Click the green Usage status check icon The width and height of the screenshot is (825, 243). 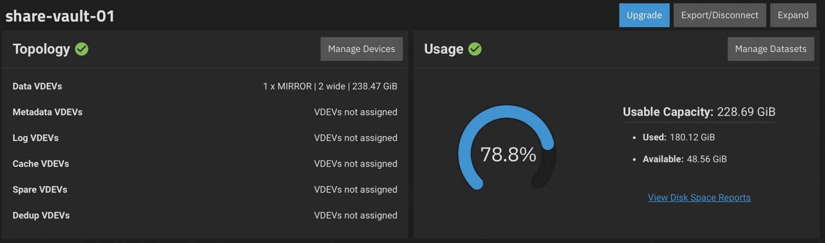tap(475, 49)
